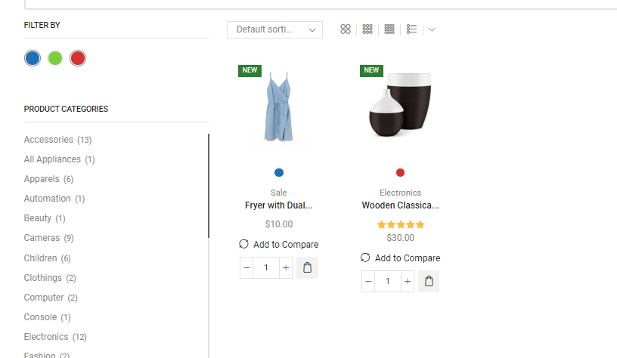Open the Beauty category
Viewport: 617px width, 358px height.
pyautogui.click(x=38, y=218)
